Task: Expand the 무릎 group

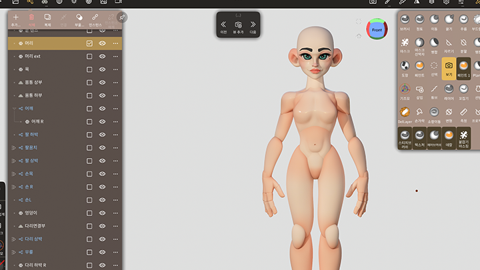Action: click(14, 252)
